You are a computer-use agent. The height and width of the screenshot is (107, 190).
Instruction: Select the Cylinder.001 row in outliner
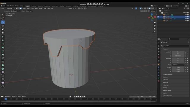173,19
